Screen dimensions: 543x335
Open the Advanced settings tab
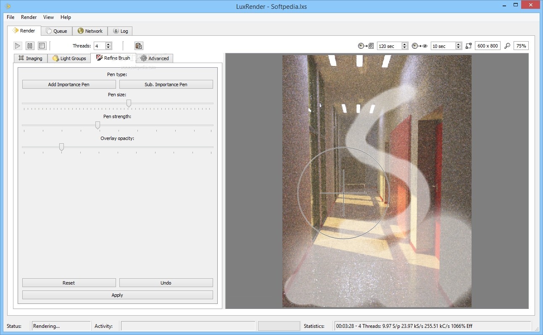pyautogui.click(x=155, y=58)
